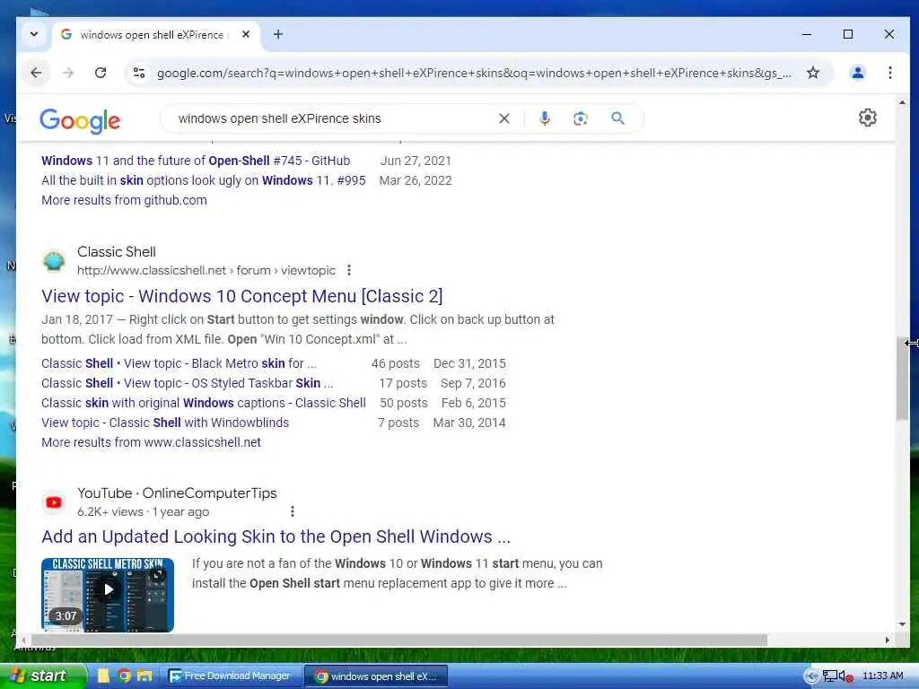Screen dimensions: 919x689
Task: Click the 'Classic Shell' site name
Action: 117,252
